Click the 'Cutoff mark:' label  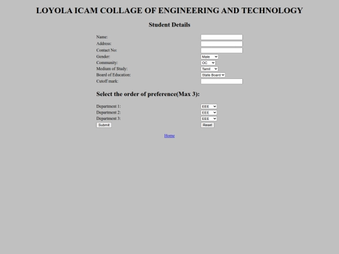coord(107,81)
